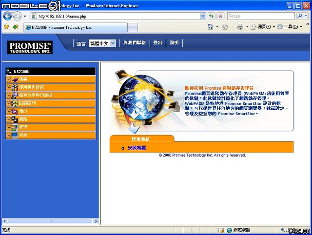
Task: Click the left scroll arrow in sidebar
Action: (5, 221)
